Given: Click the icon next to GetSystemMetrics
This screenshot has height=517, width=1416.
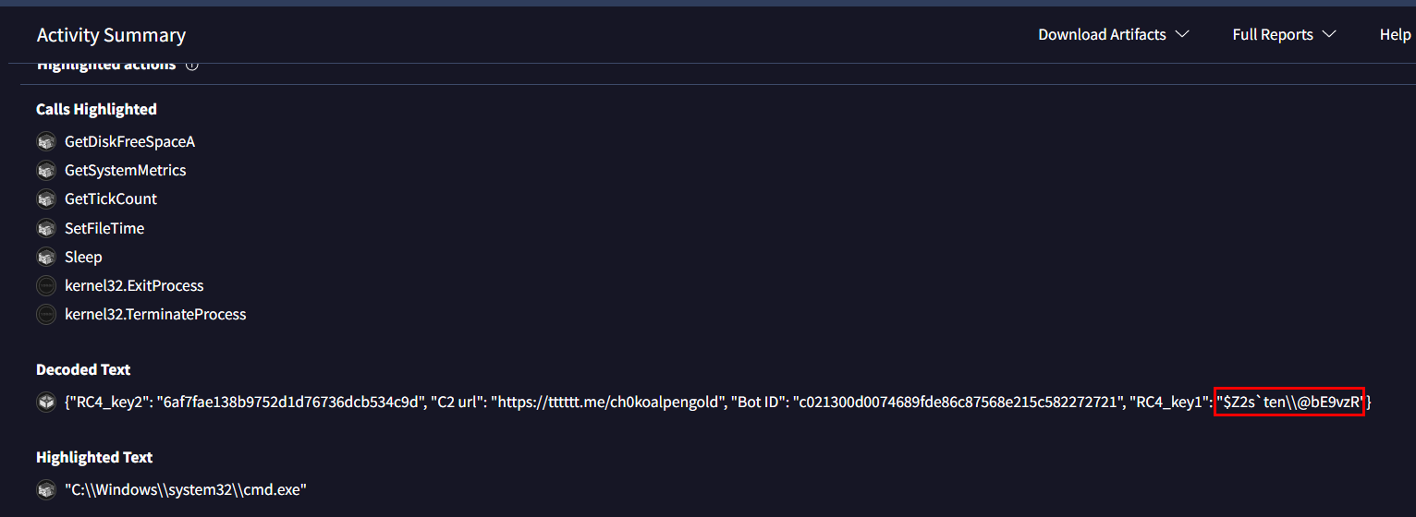Looking at the screenshot, I should click(x=46, y=171).
